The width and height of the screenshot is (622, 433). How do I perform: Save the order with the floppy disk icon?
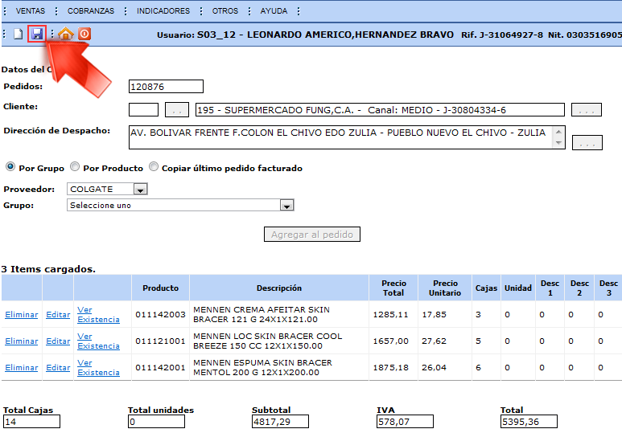point(37,34)
